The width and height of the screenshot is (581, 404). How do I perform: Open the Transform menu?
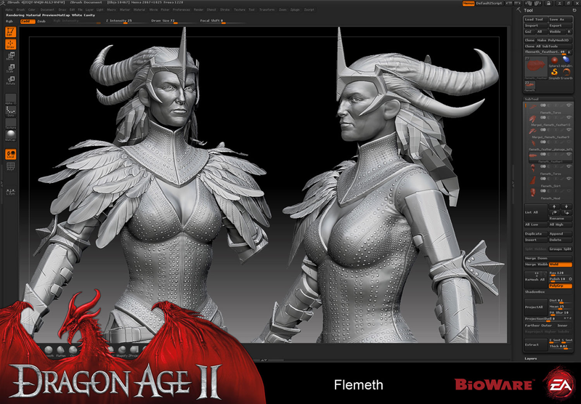[x=267, y=9]
